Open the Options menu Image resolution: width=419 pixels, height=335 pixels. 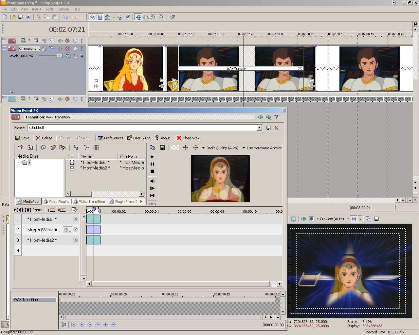(x=64, y=9)
